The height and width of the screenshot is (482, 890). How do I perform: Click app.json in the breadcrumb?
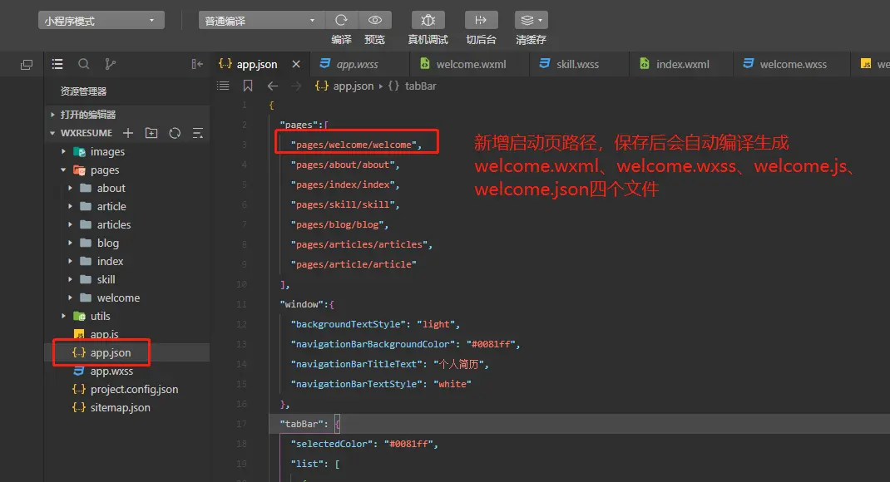[353, 86]
